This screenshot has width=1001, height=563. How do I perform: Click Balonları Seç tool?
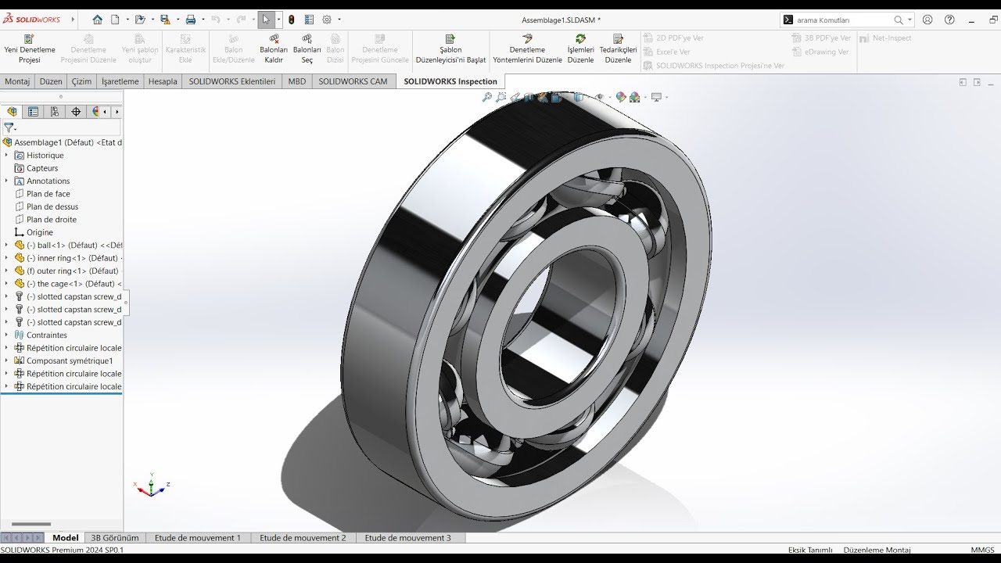(307, 49)
